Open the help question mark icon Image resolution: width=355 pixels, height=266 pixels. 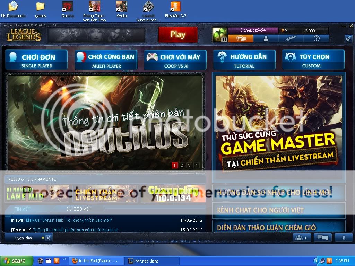(316, 38)
